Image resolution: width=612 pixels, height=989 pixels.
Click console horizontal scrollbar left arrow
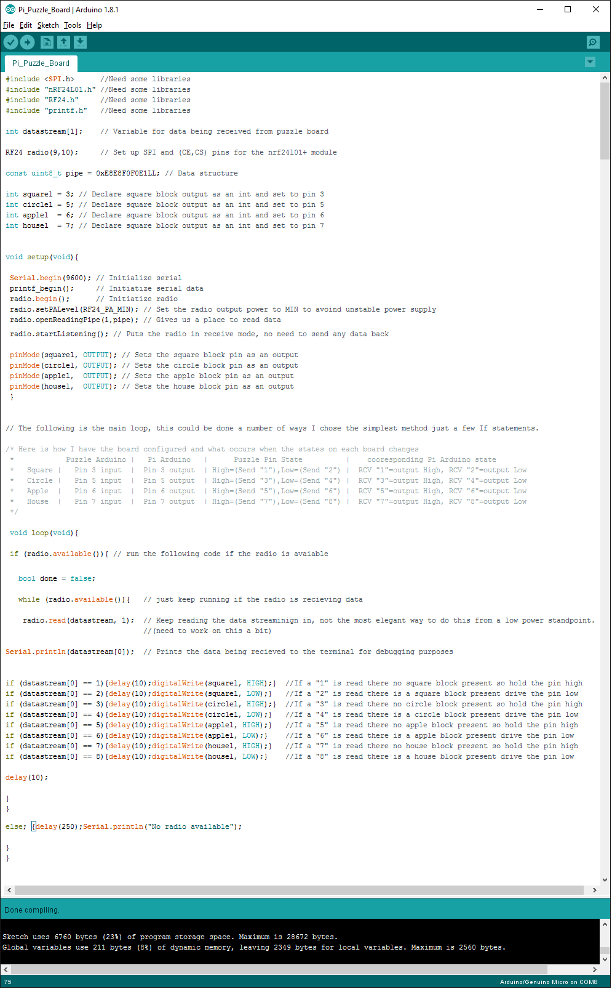click(x=6, y=969)
